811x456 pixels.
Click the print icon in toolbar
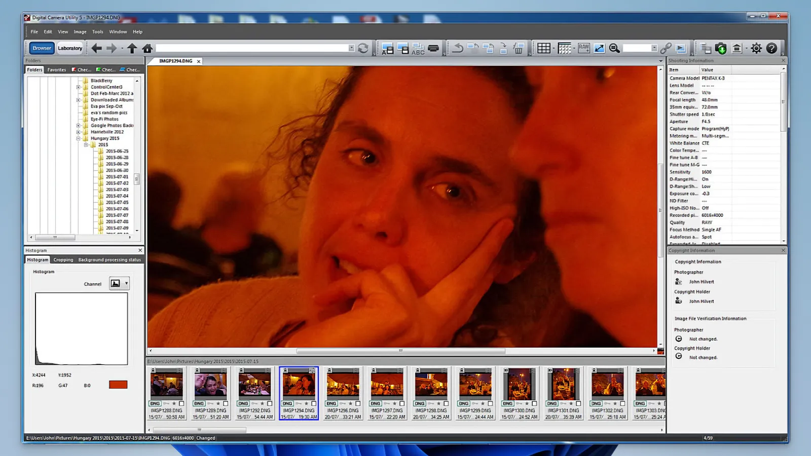tap(433, 49)
